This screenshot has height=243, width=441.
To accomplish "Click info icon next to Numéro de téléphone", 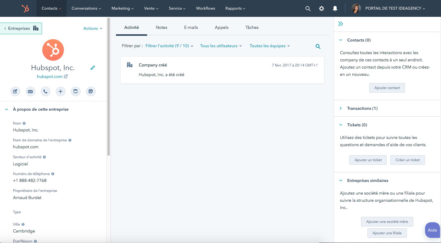I will click(x=53, y=174).
